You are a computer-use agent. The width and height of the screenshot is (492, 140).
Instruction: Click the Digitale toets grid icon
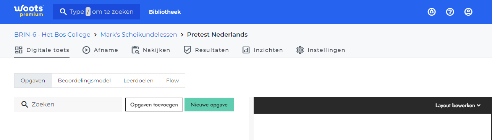click(19, 50)
